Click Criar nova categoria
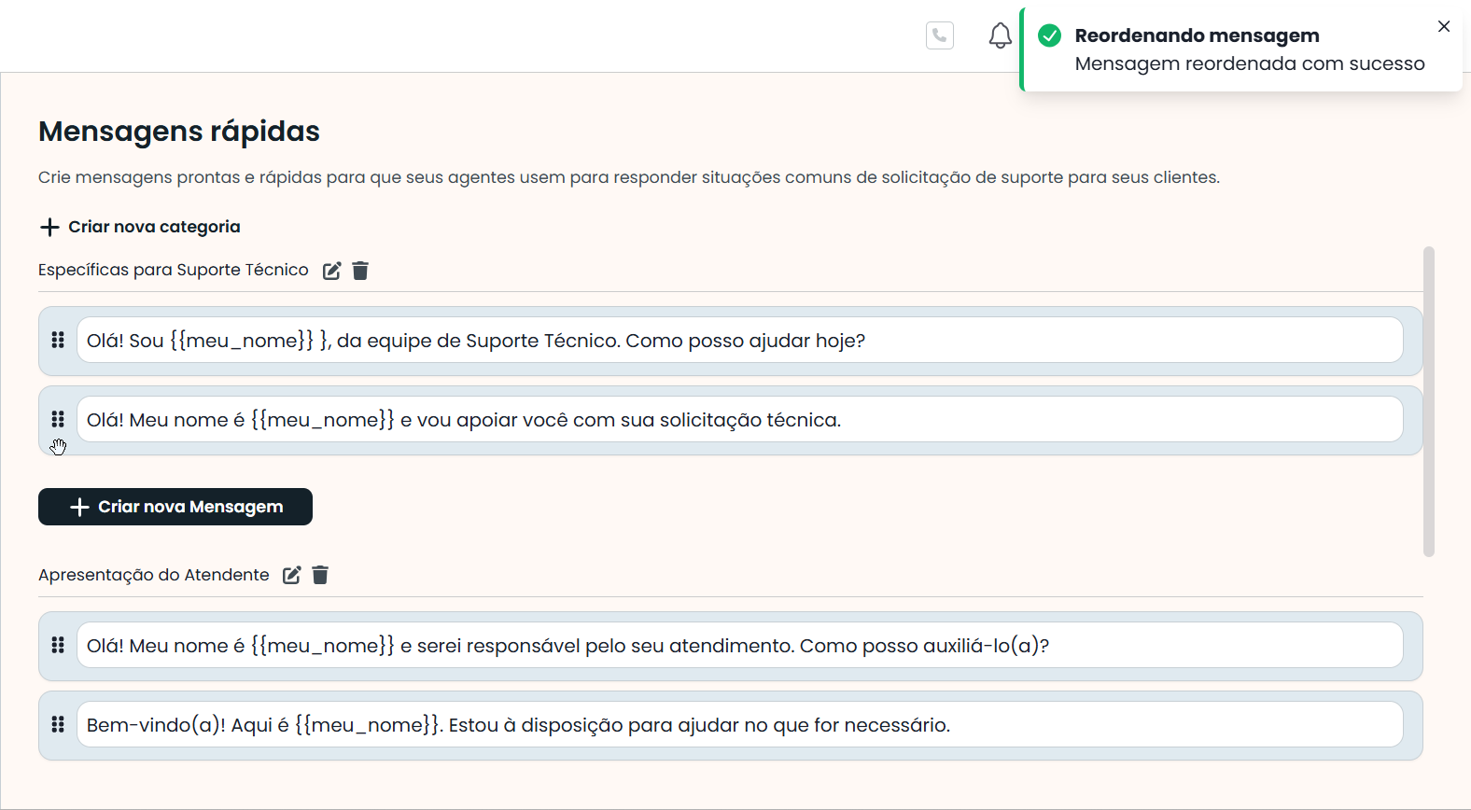Image resolution: width=1471 pixels, height=810 pixels. point(154,227)
